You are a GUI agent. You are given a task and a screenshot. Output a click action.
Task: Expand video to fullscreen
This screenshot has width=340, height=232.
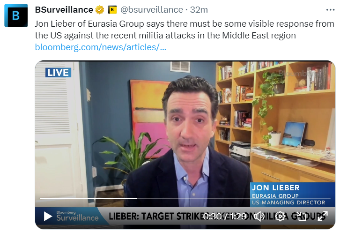pyautogui.click(x=322, y=217)
